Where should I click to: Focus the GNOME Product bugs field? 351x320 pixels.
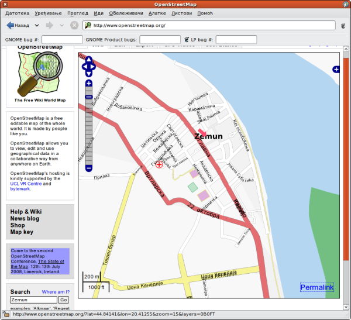(x=160, y=40)
